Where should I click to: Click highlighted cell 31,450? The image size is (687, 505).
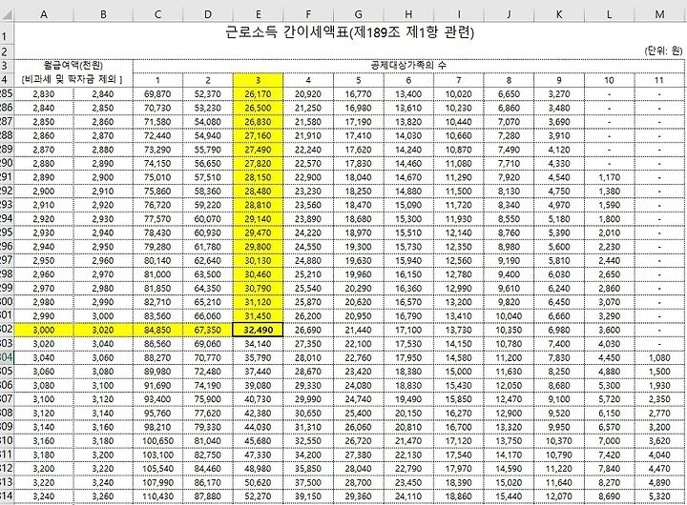(x=258, y=316)
